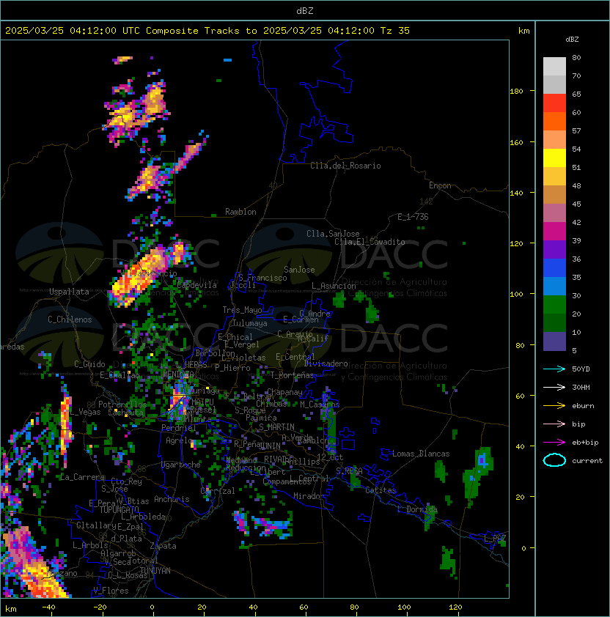Click the Composite Tracks timestamp header text
The image size is (610, 617).
(x=207, y=31)
